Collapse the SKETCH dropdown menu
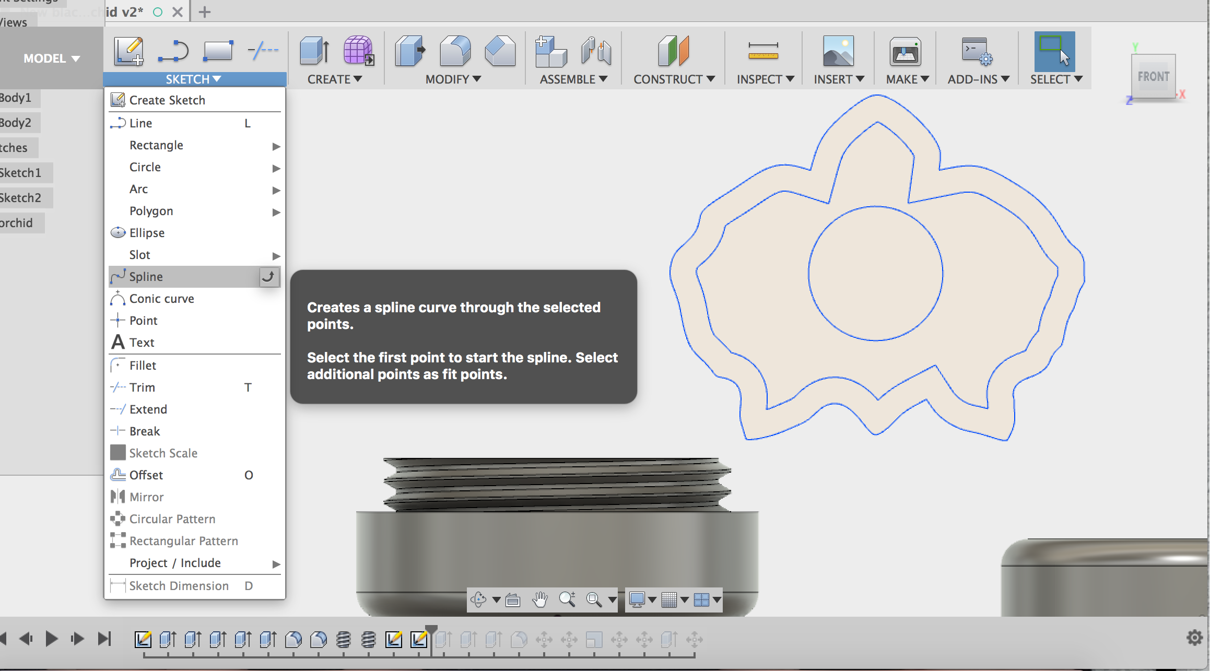1210x671 pixels. point(194,79)
